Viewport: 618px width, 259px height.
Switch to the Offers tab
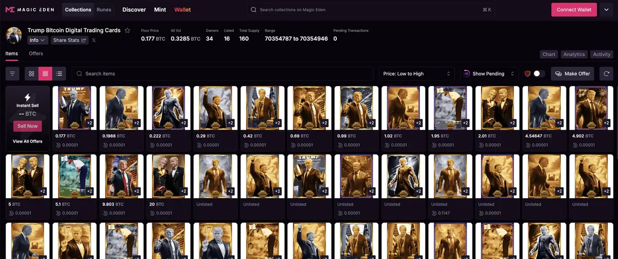[x=36, y=54]
